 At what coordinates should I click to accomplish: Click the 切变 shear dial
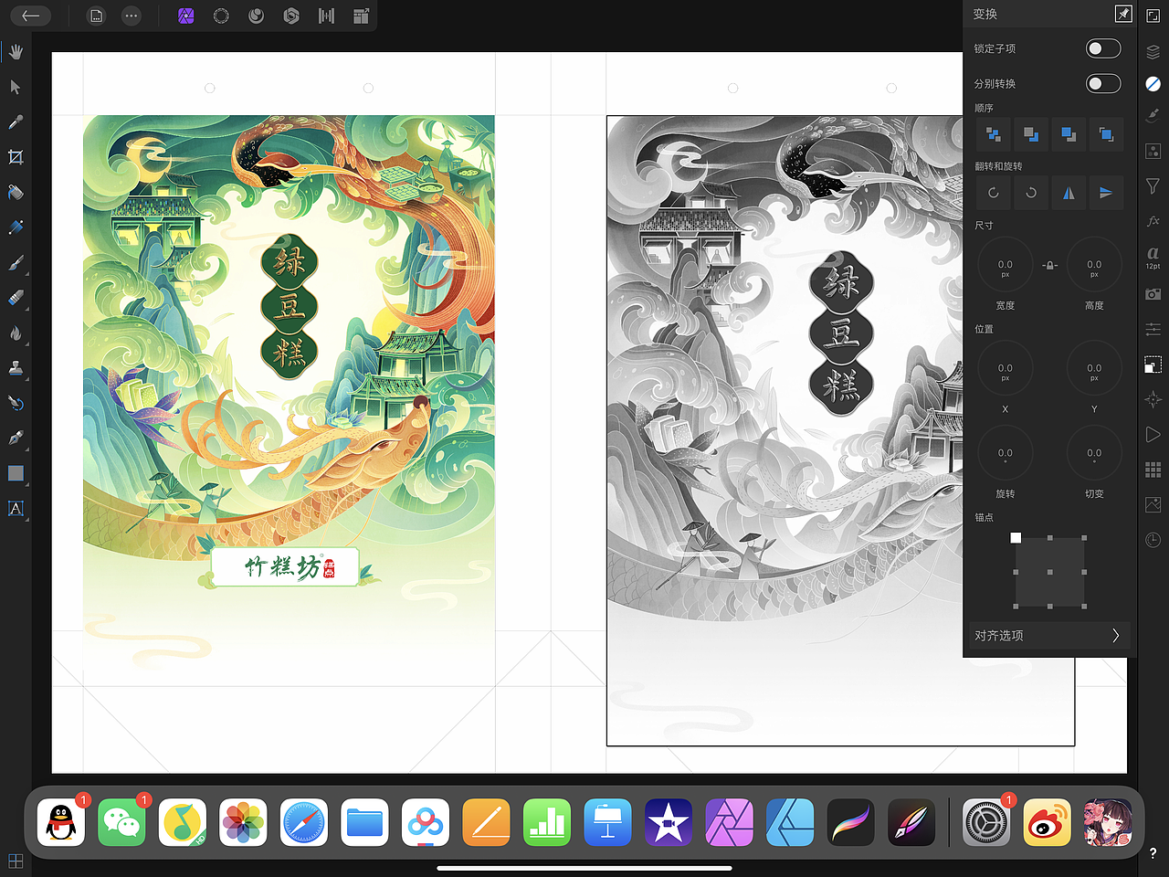[1094, 454]
